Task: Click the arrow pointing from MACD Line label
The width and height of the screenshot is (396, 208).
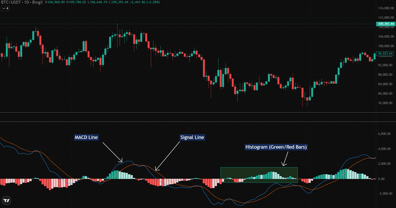Action: (x=113, y=152)
